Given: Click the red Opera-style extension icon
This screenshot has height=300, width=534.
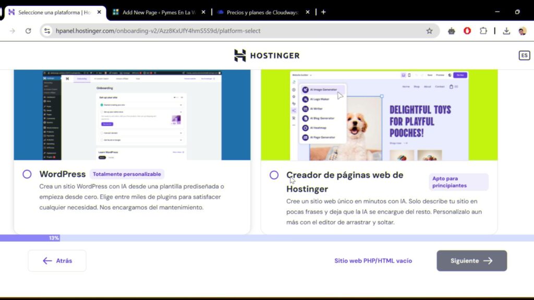Looking at the screenshot, I should tap(467, 31).
